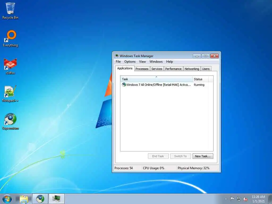272x204 pixels.
Task: Open the Recycle Bin desktop icon
Action: [10, 11]
